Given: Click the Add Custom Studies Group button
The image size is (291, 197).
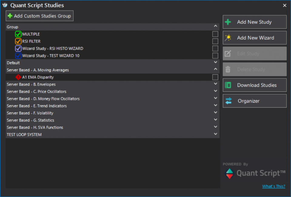Looking at the screenshot, I should pyautogui.click(x=39, y=16).
